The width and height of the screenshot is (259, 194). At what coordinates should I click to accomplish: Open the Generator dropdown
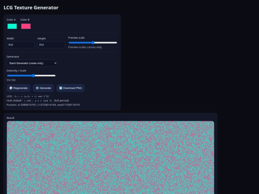click(32, 63)
